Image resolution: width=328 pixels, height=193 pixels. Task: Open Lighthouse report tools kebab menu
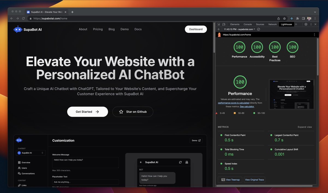click(x=314, y=35)
